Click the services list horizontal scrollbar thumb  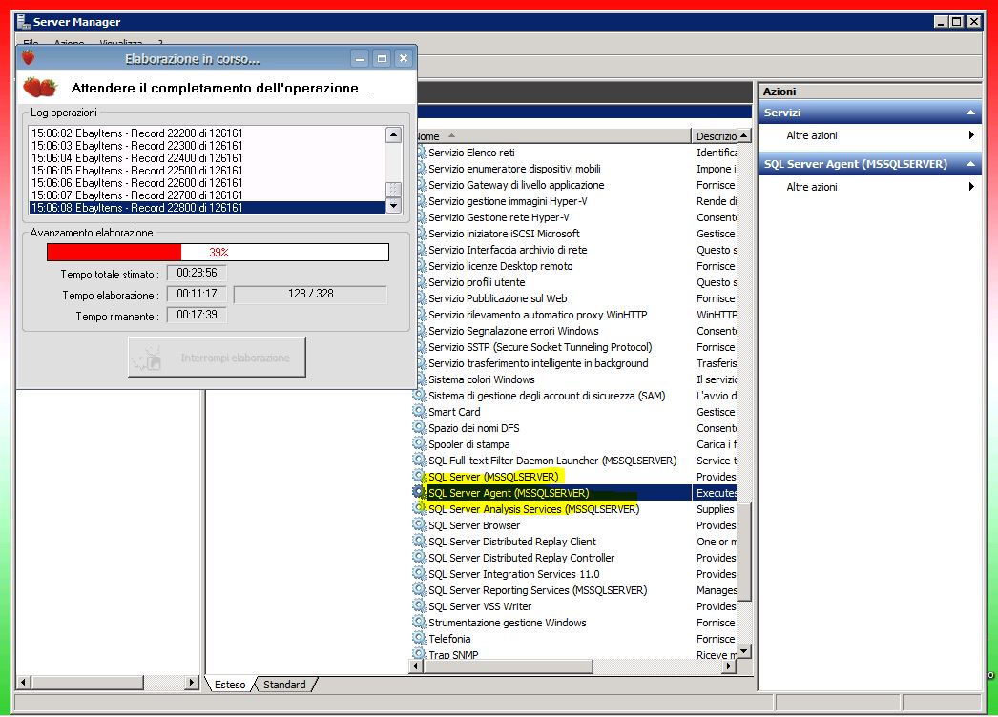(508, 666)
